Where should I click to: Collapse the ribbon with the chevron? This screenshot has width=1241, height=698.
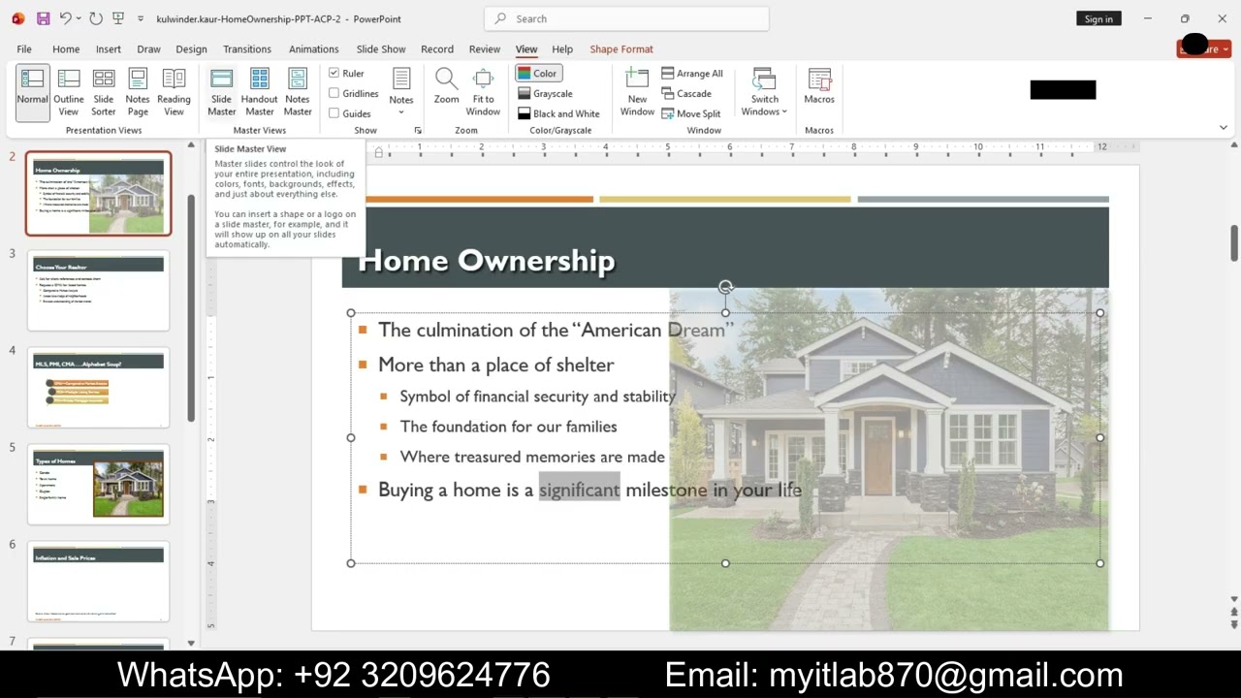click(x=1224, y=127)
